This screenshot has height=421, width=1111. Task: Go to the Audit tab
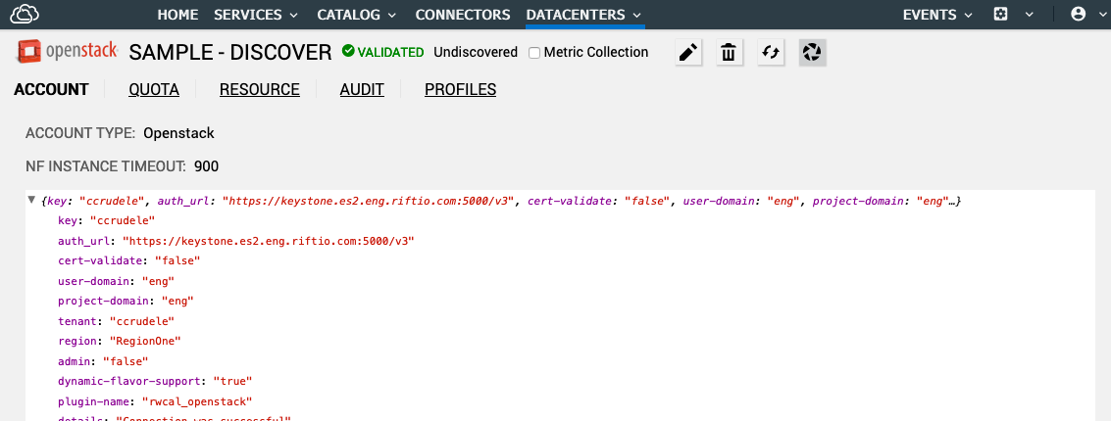point(362,90)
